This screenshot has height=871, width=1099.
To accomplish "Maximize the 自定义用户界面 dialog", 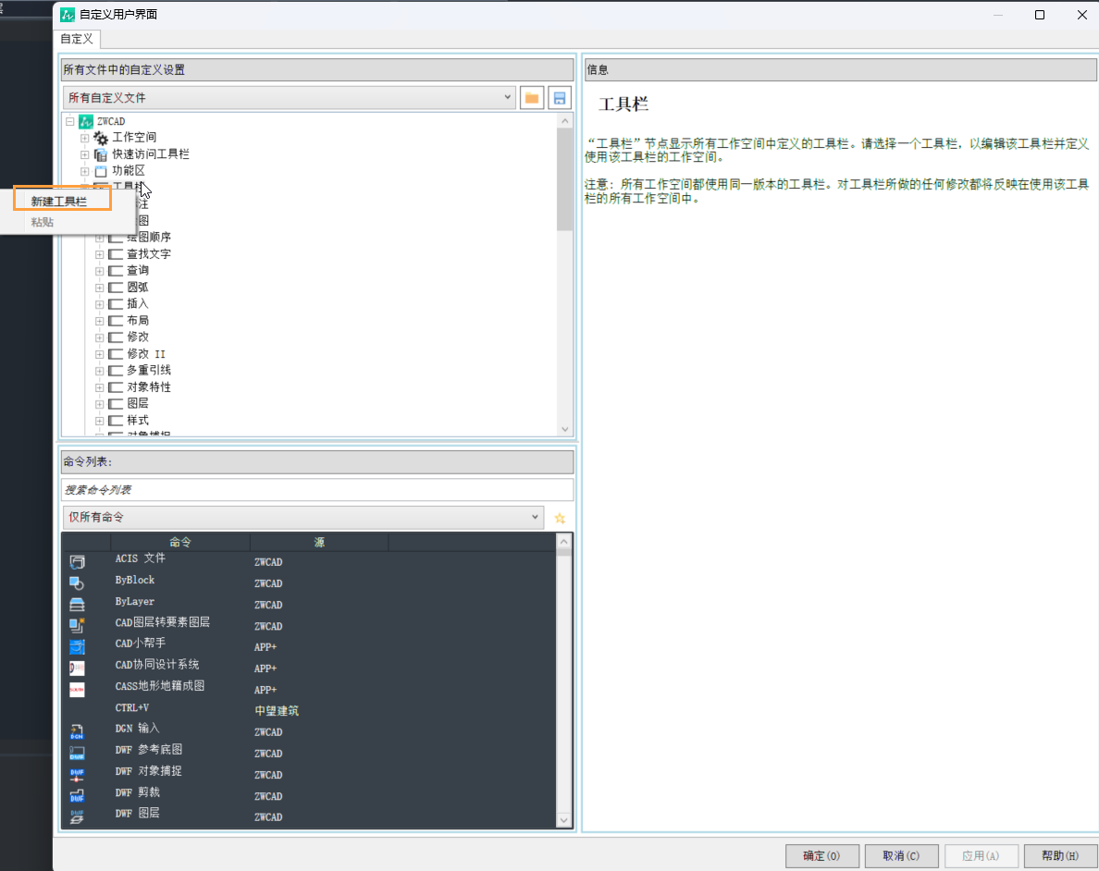I will pyautogui.click(x=1040, y=15).
